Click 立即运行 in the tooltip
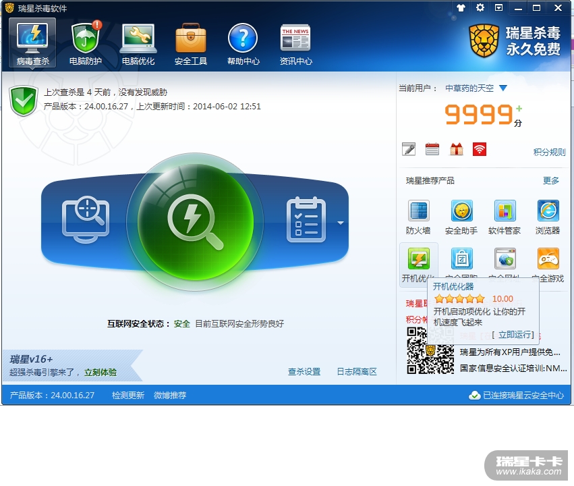 (515, 335)
